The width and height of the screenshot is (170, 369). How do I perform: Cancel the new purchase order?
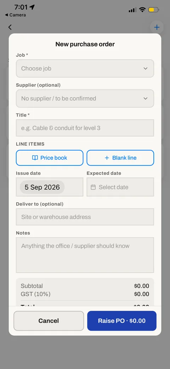49,321
